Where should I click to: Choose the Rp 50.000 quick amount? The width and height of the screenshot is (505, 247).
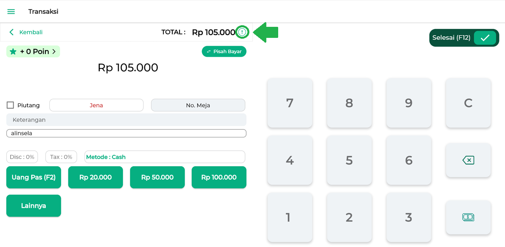point(157,178)
